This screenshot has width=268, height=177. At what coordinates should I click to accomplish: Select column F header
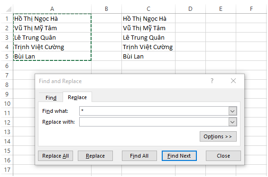[251, 9]
